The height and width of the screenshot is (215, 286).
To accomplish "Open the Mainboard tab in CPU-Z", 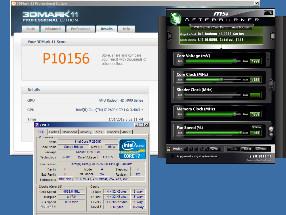I will coord(70,132).
